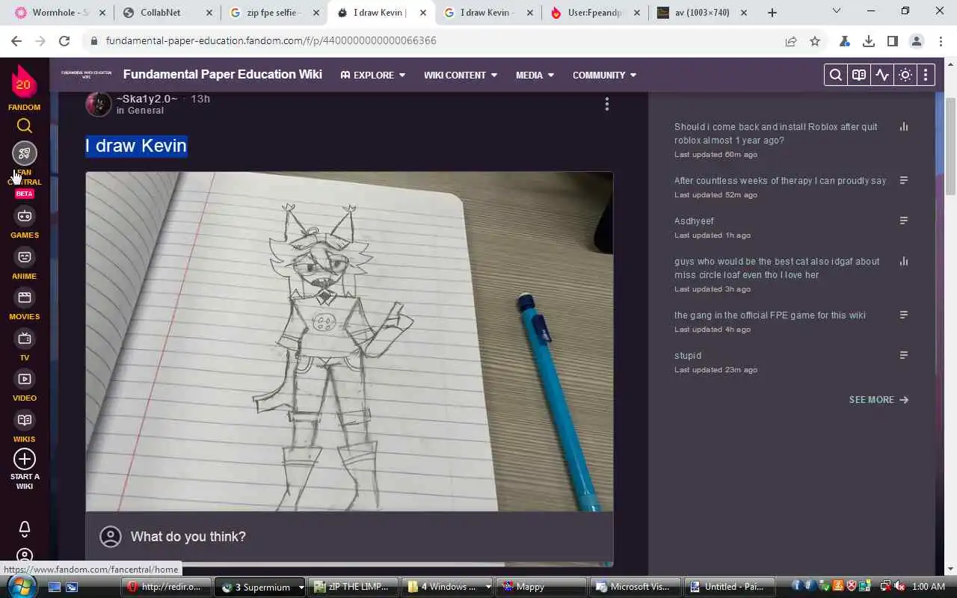Expand the MEDIA dropdown menu
The height and width of the screenshot is (598, 957).
point(535,75)
